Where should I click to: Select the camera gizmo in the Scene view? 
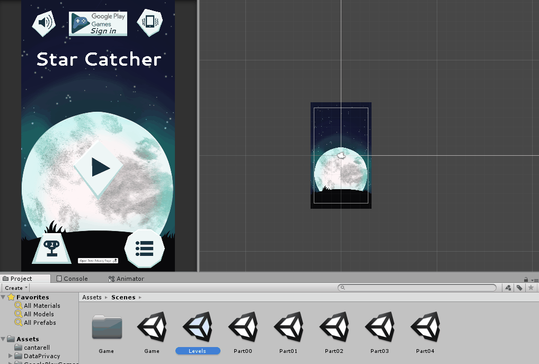[341, 155]
